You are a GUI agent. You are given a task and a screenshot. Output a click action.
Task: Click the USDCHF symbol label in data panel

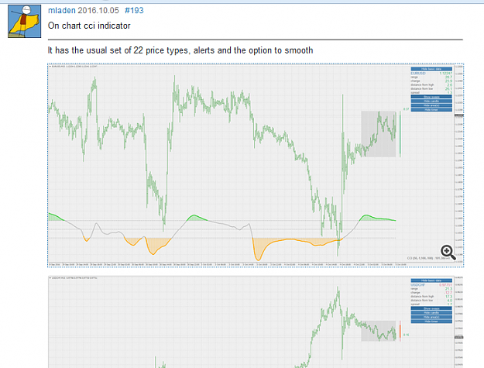[x=418, y=285]
